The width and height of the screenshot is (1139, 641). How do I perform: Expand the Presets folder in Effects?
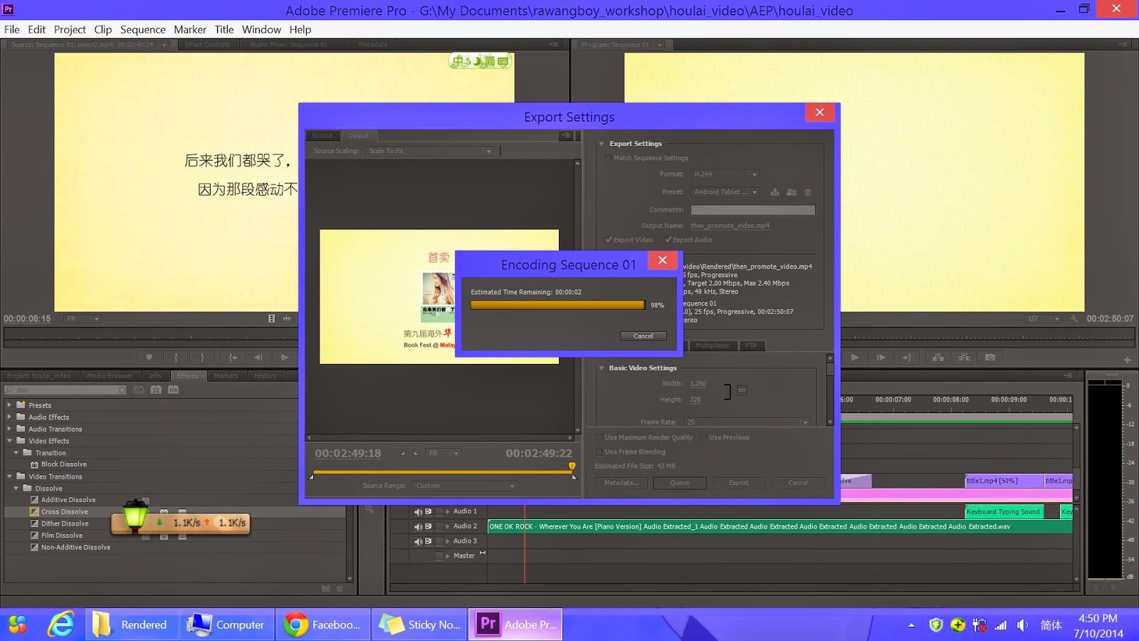9,405
